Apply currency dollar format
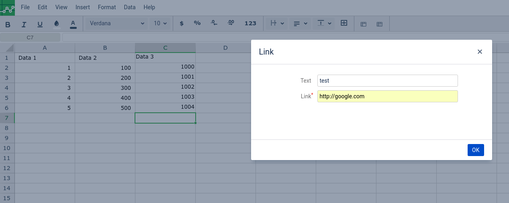509x203 pixels. [182, 24]
